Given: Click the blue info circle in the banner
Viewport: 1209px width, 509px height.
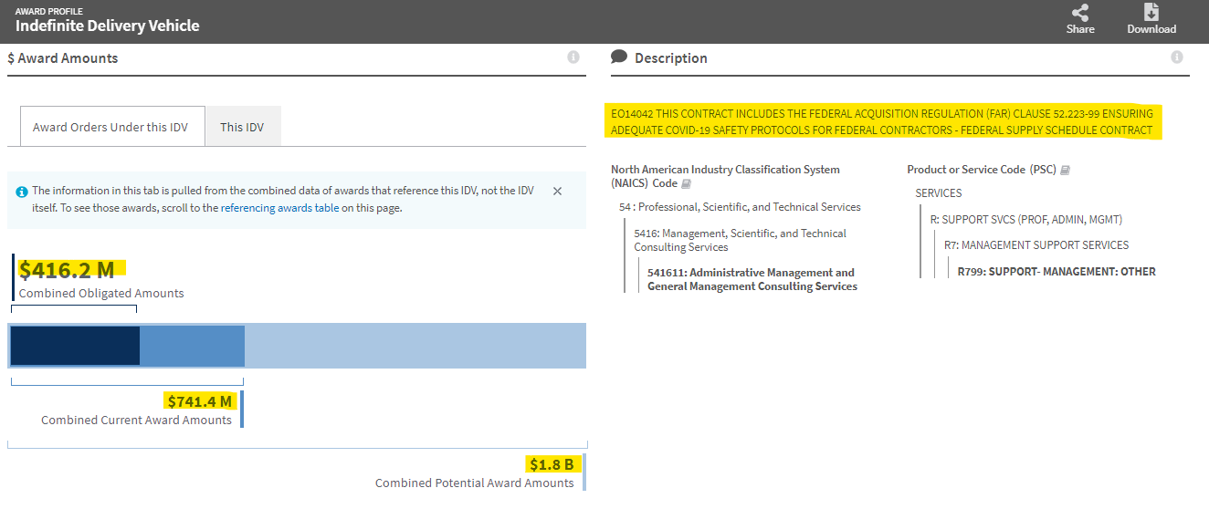Looking at the screenshot, I should point(22,192).
